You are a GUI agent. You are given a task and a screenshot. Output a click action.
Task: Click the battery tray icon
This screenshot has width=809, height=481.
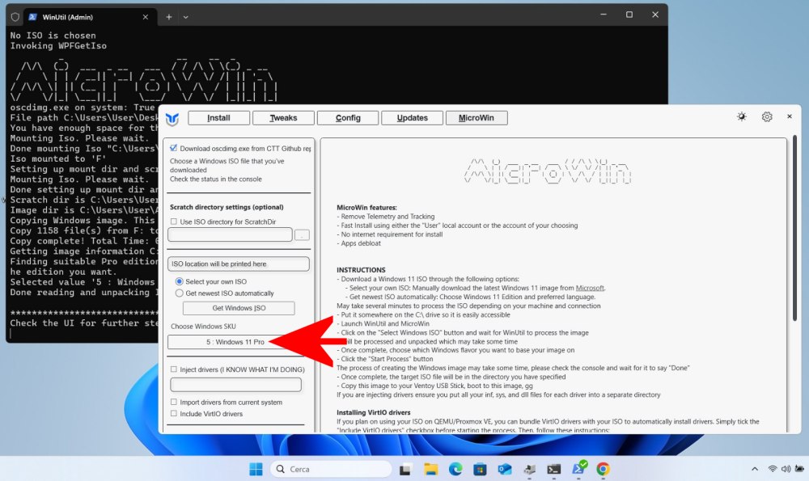800,469
